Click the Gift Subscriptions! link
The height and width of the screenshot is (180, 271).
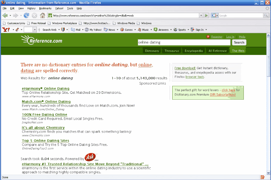coord(223,95)
